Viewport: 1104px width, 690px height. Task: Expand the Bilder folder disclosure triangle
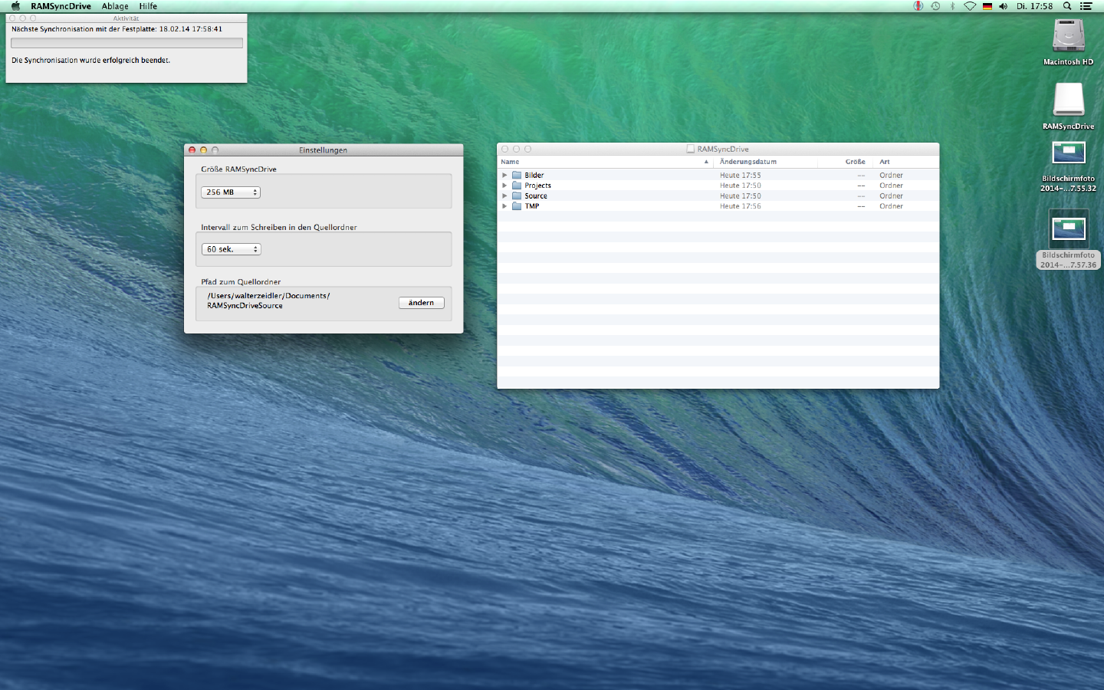[x=504, y=176]
